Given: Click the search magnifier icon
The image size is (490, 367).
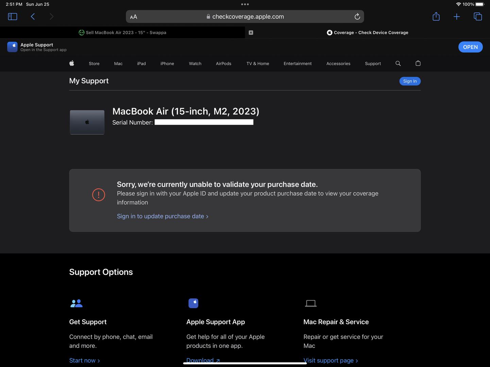Looking at the screenshot, I should 398,63.
